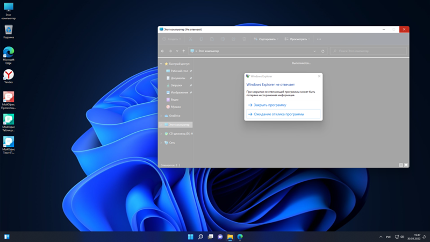Screen dimensions: 430x242
Task: Open 'МойОфис Презентация' desktop shortcut
Action: 9,101
